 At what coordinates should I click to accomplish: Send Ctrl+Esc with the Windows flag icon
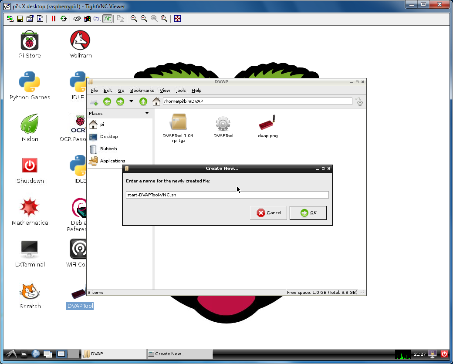(87, 18)
